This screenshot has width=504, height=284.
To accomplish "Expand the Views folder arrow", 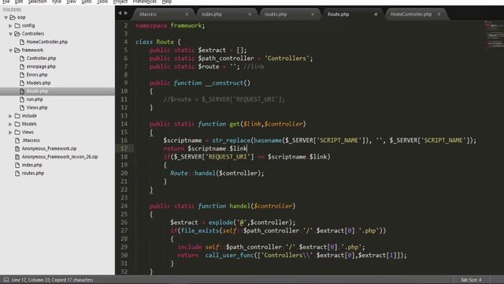I will tap(10, 133).
